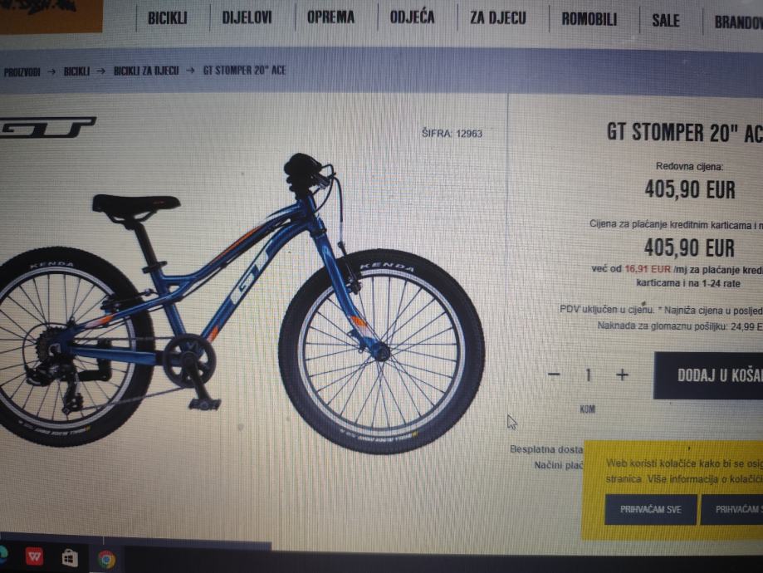The image size is (763, 573).
Task: Open the red W app in taskbar
Action: pyautogui.click(x=34, y=556)
